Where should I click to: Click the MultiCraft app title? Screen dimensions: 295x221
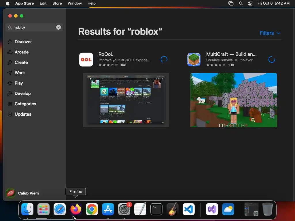[231, 54]
